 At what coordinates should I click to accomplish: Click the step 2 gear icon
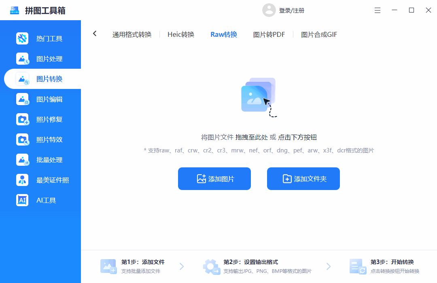pos(212,267)
